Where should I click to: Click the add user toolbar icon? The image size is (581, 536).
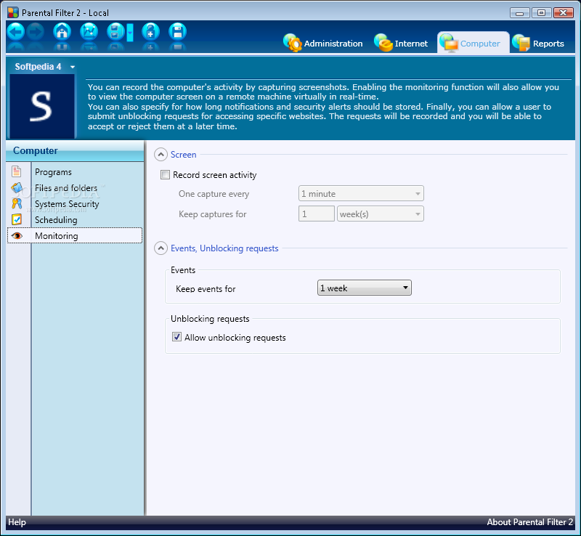pyautogui.click(x=151, y=32)
